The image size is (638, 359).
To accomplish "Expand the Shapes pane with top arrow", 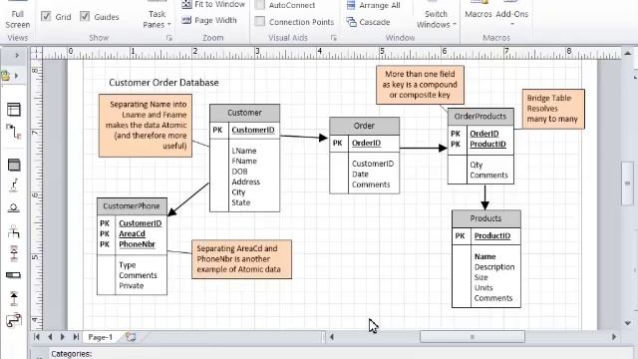I will point(17,55).
